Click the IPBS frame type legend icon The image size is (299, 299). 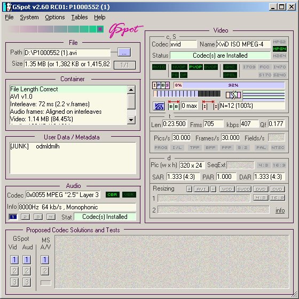161,85
